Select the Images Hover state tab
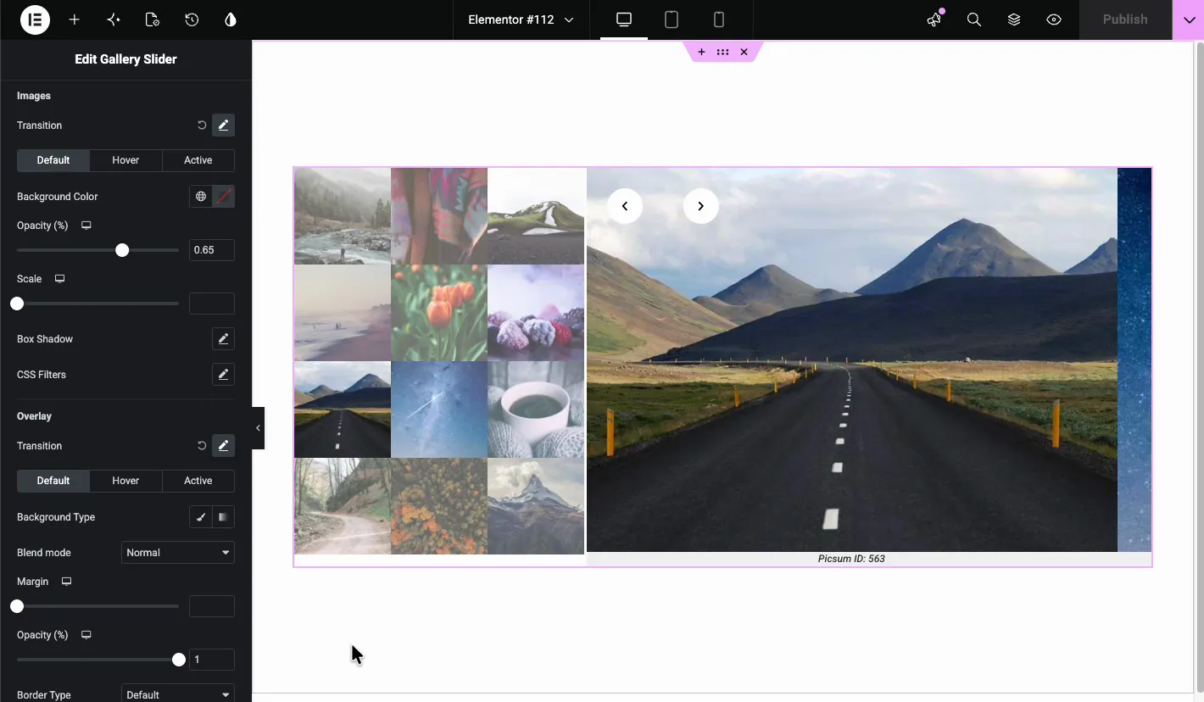 point(125,160)
